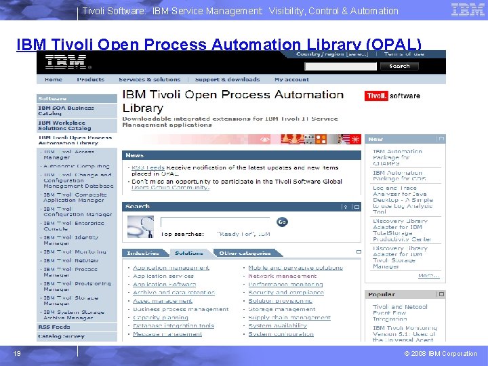488x366 pixels.
Task: Open Message management link
Action: click(x=167, y=334)
